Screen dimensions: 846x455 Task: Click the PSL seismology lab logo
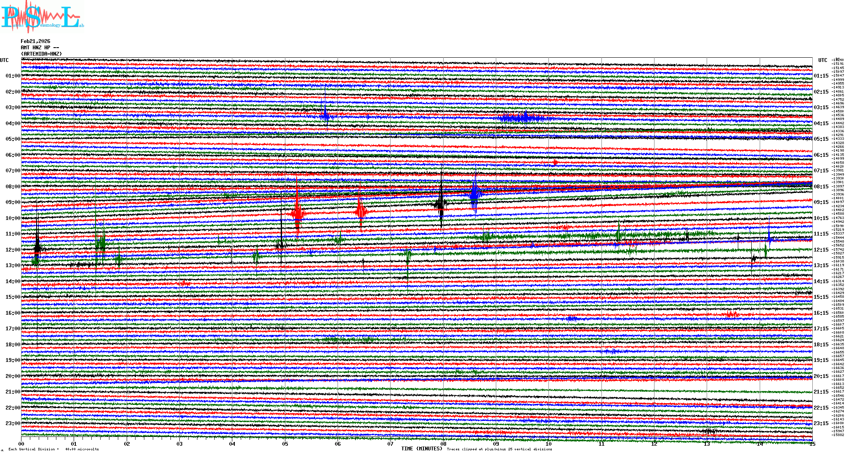(42, 17)
